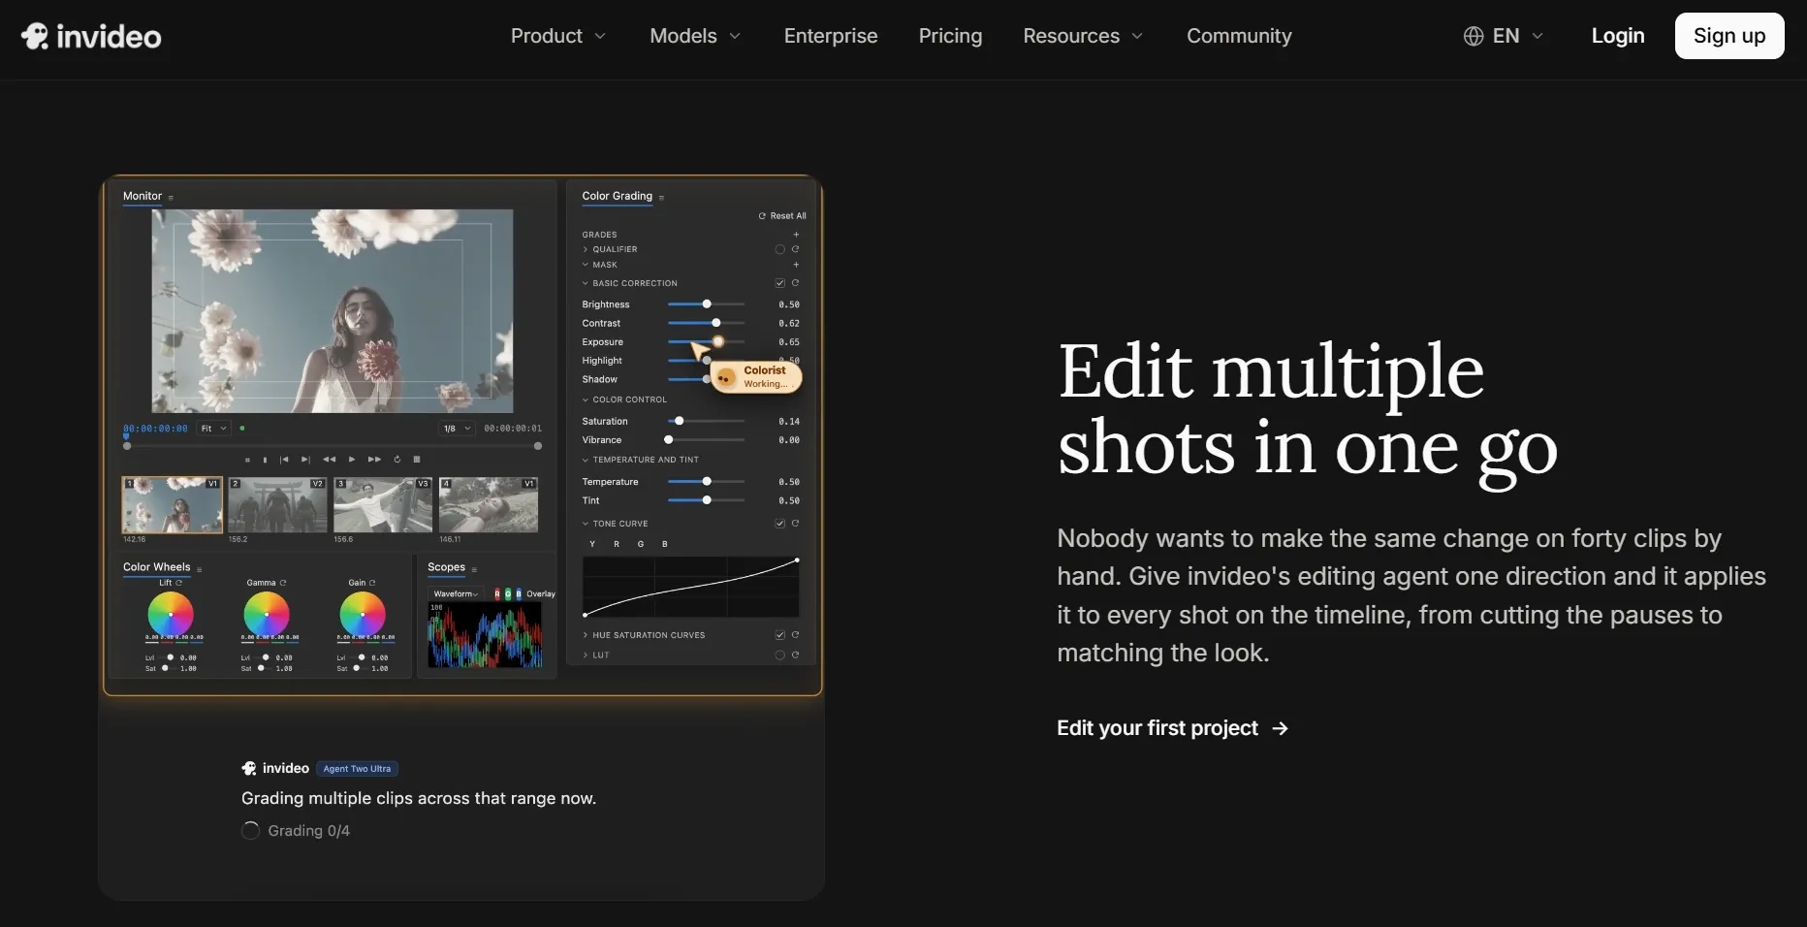Reset the Hue Saturation Curves section
Screen dimensions: 1807x927
pos(796,635)
